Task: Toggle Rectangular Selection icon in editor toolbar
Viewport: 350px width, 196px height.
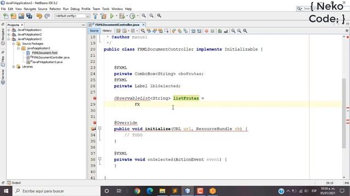Action: click(x=166, y=31)
